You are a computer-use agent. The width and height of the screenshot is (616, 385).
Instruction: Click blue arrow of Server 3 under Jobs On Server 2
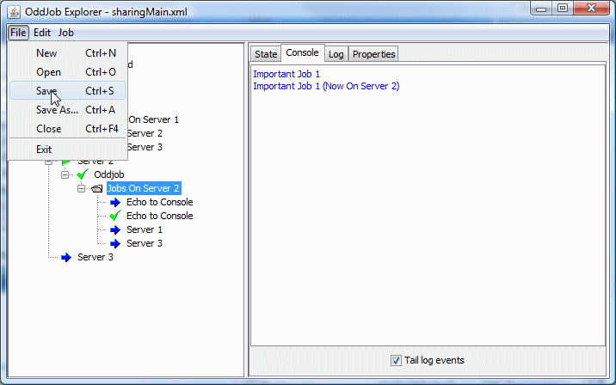115,243
